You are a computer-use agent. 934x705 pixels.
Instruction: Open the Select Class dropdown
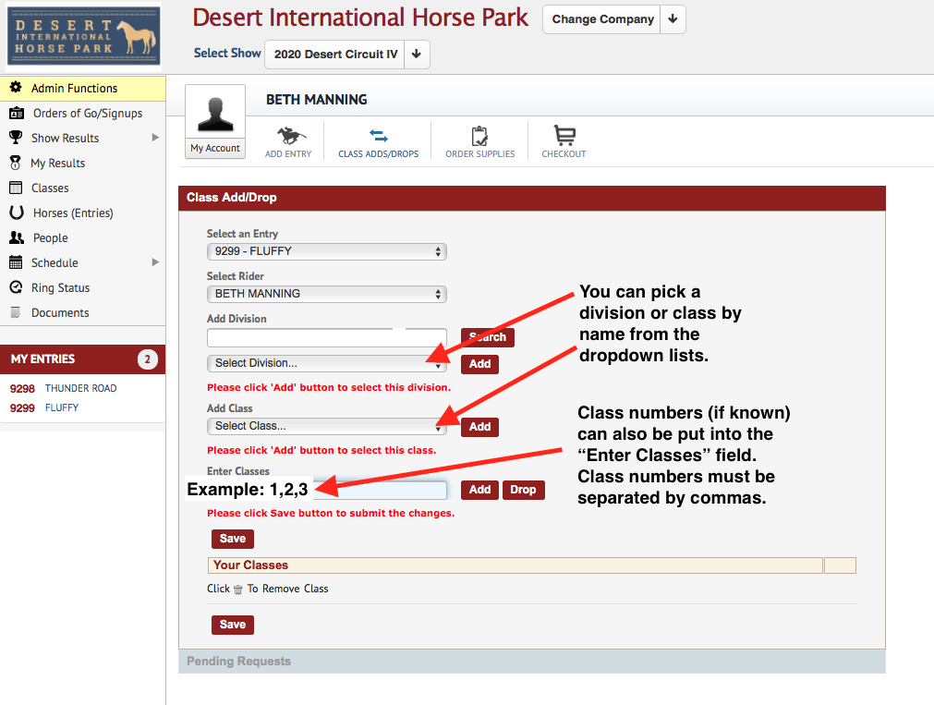[x=326, y=426]
